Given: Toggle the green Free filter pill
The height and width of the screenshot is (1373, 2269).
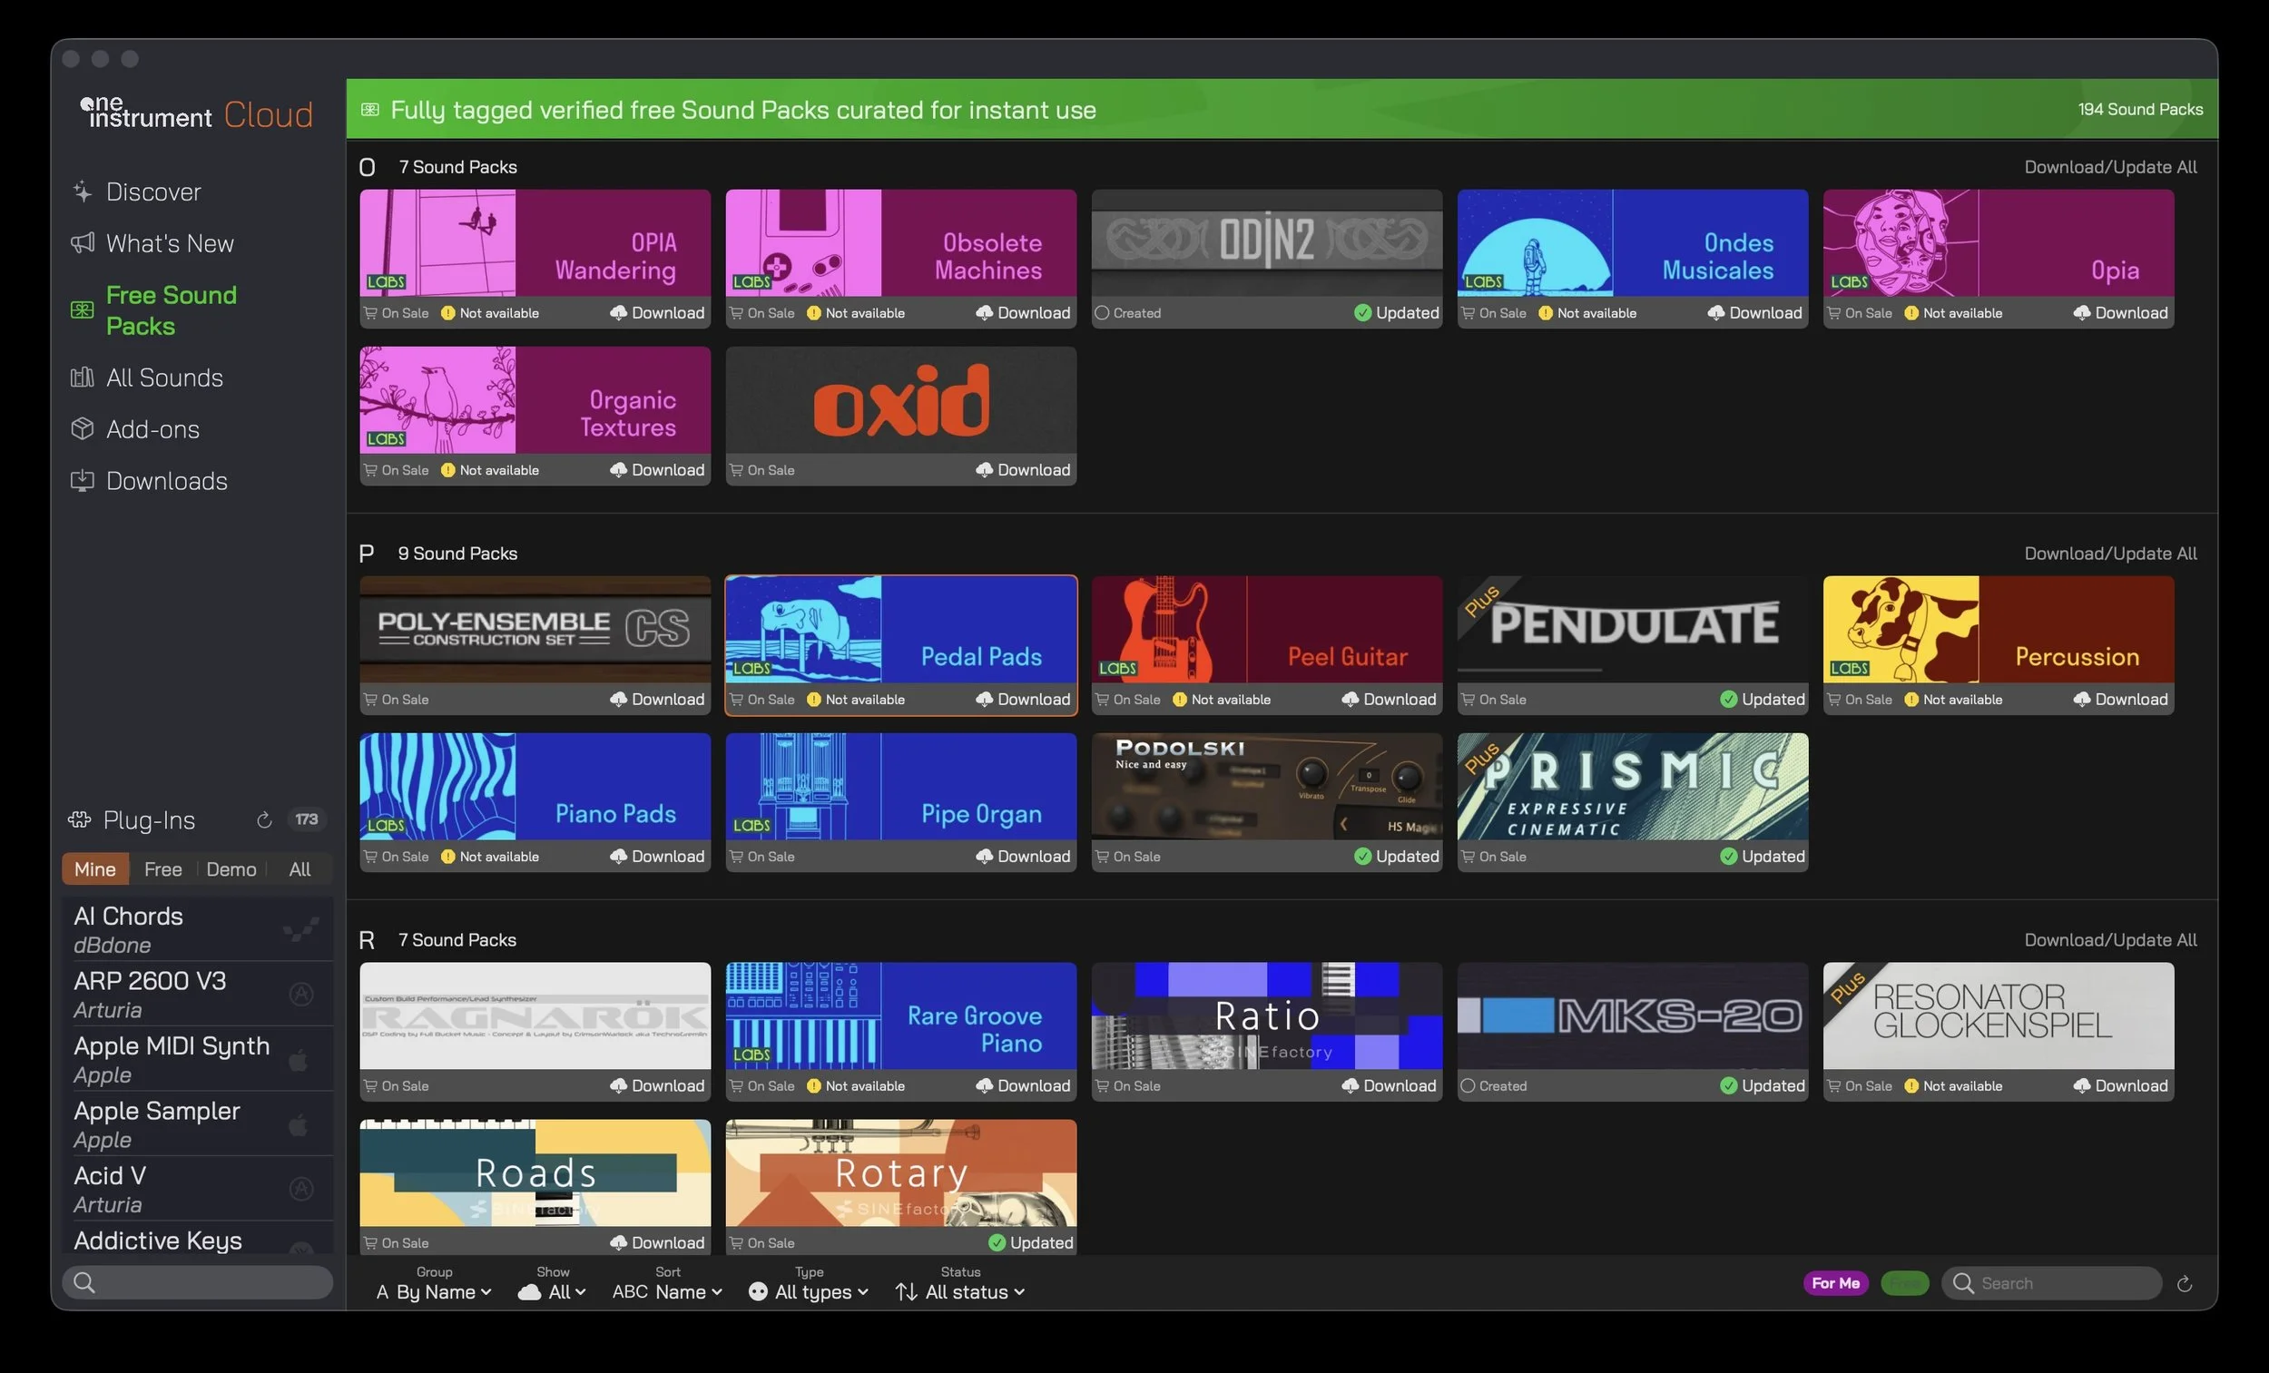Looking at the screenshot, I should pos(1904,1284).
